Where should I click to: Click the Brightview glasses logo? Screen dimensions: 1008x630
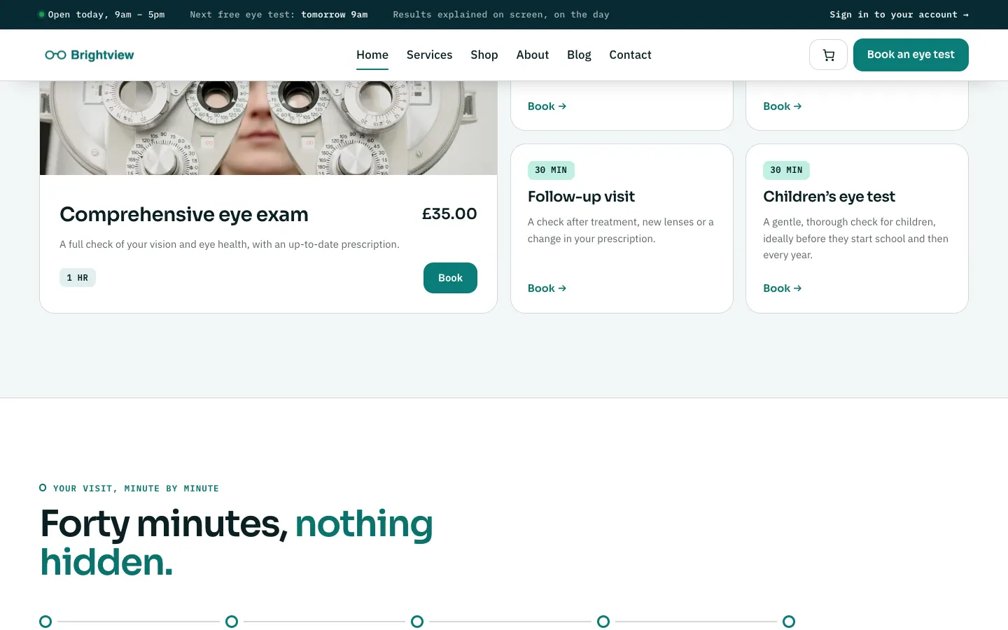pos(90,55)
